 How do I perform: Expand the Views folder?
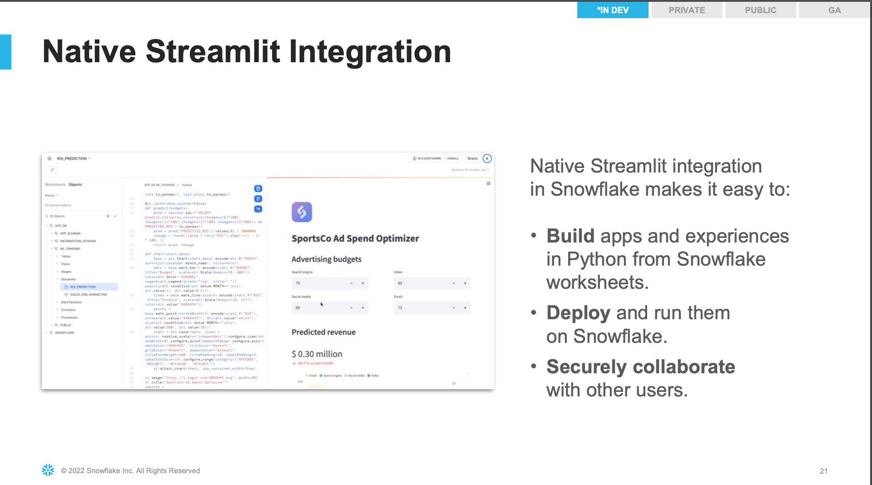[x=57, y=264]
